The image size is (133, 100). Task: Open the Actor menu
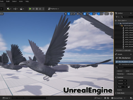pyautogui.click(x=21, y=1)
